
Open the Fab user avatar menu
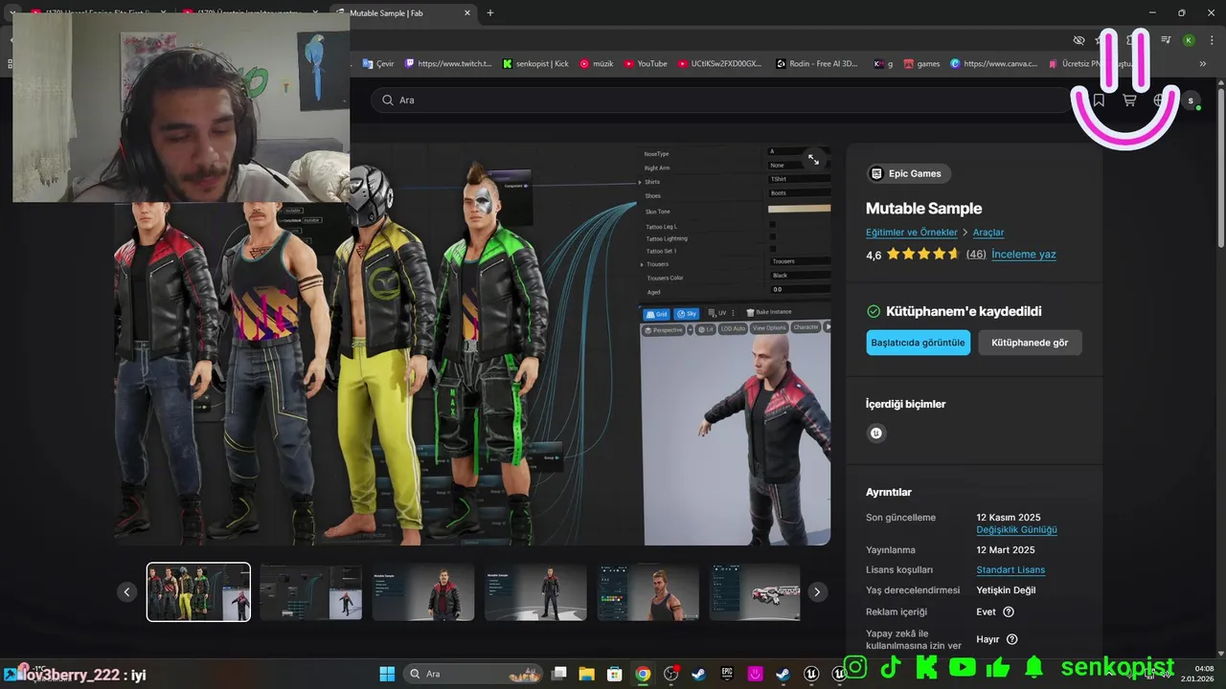click(1191, 100)
